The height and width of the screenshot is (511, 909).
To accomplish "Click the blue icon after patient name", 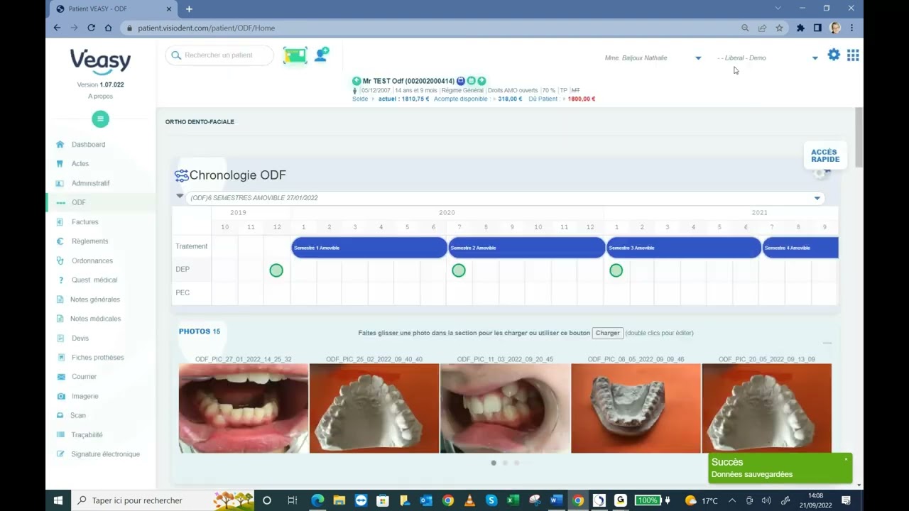I will tap(461, 81).
